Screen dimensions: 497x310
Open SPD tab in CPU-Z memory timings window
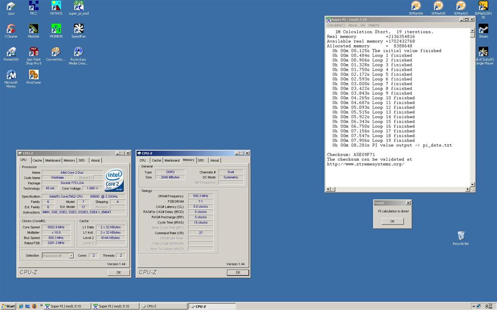201,160
